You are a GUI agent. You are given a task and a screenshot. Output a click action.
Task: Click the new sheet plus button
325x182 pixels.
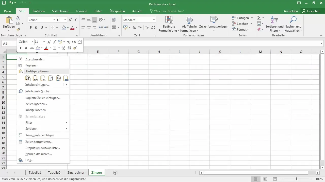[x=115, y=173]
